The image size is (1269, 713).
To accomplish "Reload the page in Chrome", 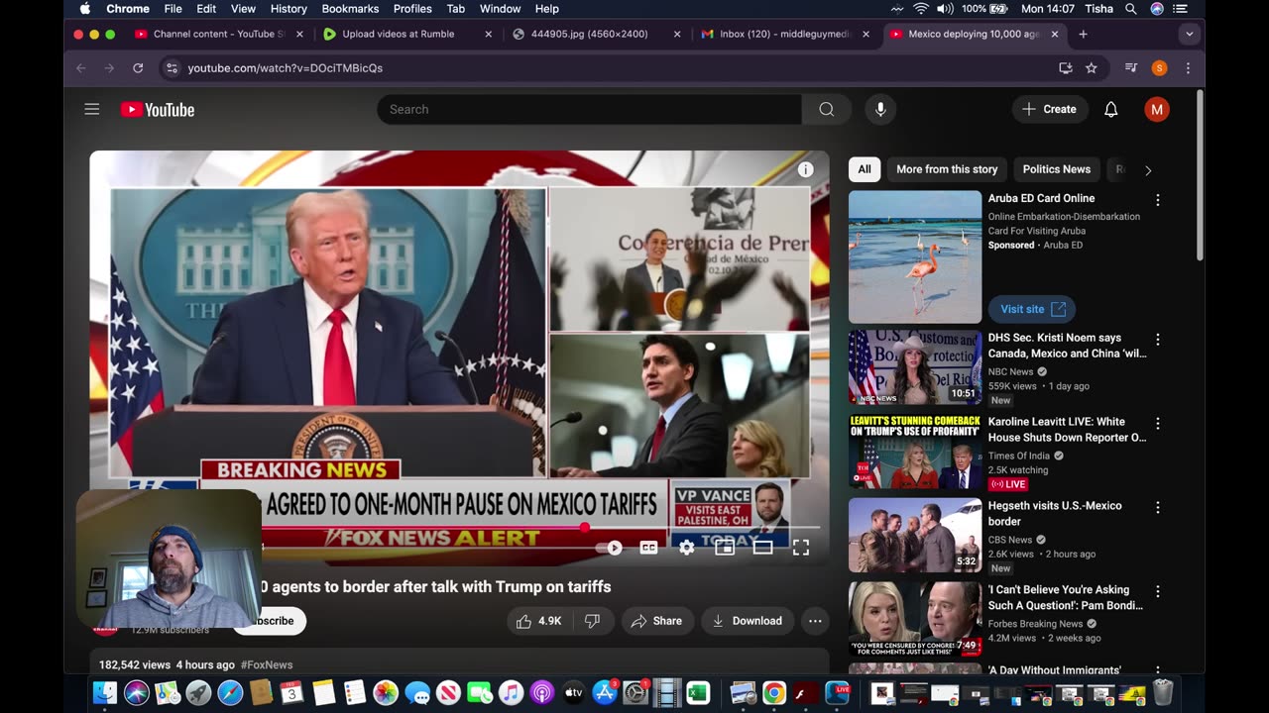I will click(x=138, y=68).
